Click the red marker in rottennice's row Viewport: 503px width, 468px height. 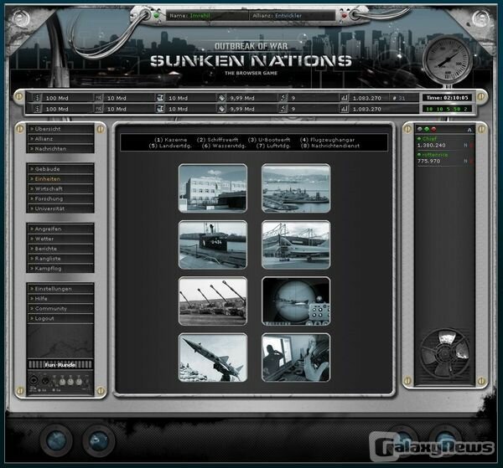(x=471, y=161)
